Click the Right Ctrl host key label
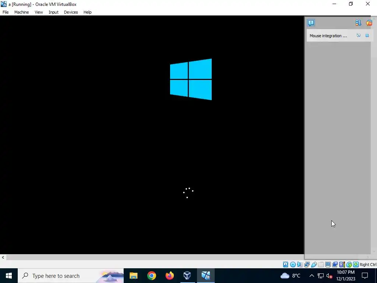Screen dimensions: 377x283 click(x=368, y=265)
